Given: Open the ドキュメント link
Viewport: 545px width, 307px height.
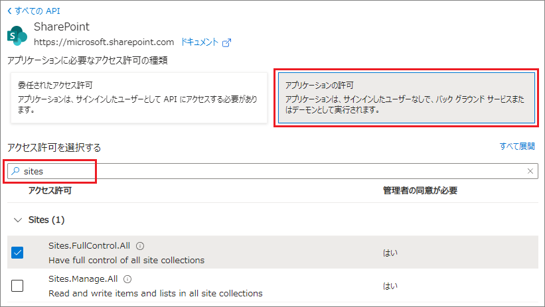Looking at the screenshot, I should 199,42.
